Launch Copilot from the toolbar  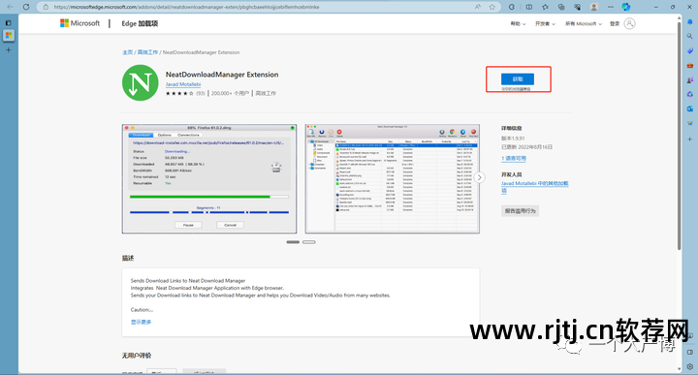tap(626, 7)
